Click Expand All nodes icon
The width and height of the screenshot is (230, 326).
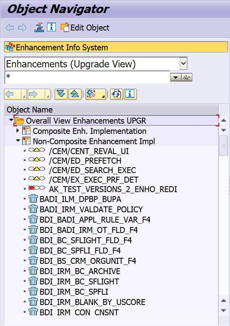[61, 94]
